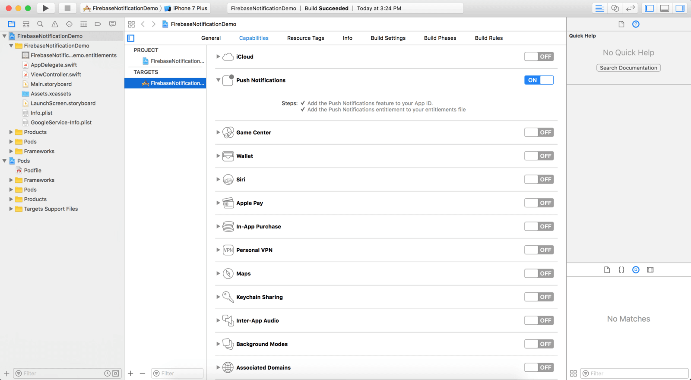Viewport: 691px width, 380px height.
Task: Open the Breakpoint navigator
Action: pyautogui.click(x=98, y=24)
